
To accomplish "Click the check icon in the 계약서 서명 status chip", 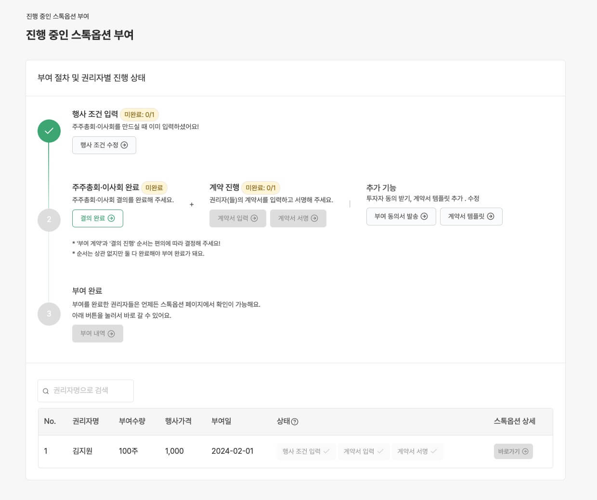I will (434, 451).
